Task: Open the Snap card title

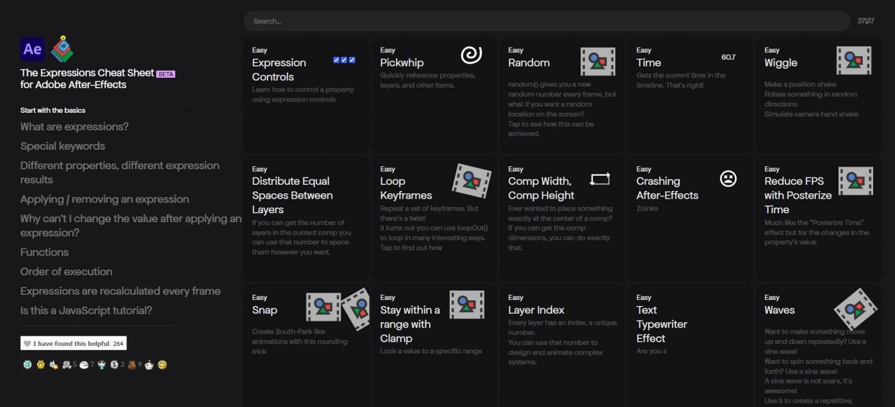Action: tap(265, 310)
